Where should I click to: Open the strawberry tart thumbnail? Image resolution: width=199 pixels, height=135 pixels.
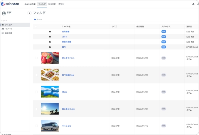(x=50, y=58)
